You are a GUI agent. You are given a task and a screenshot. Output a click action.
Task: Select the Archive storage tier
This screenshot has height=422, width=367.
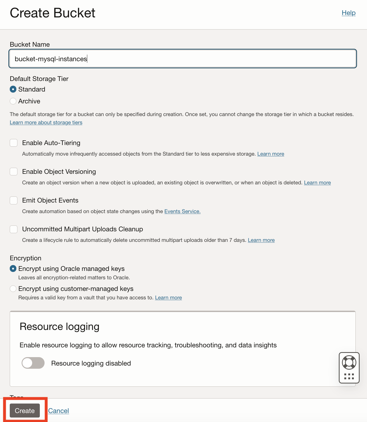[x=13, y=101]
